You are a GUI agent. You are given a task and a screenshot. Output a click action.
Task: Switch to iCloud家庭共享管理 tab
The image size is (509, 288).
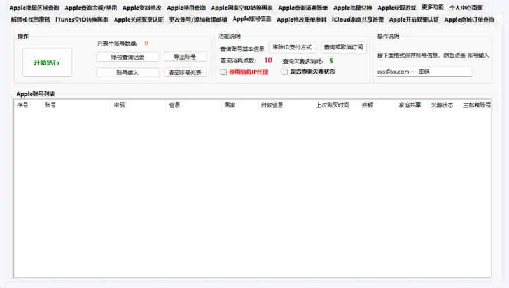click(358, 20)
